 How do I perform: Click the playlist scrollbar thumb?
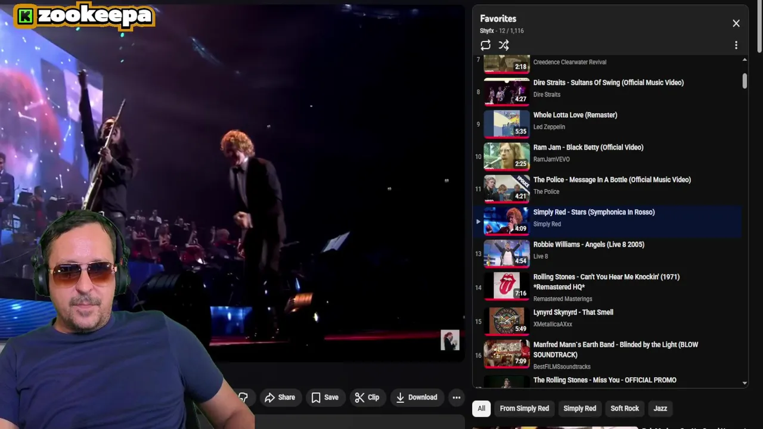coord(745,81)
